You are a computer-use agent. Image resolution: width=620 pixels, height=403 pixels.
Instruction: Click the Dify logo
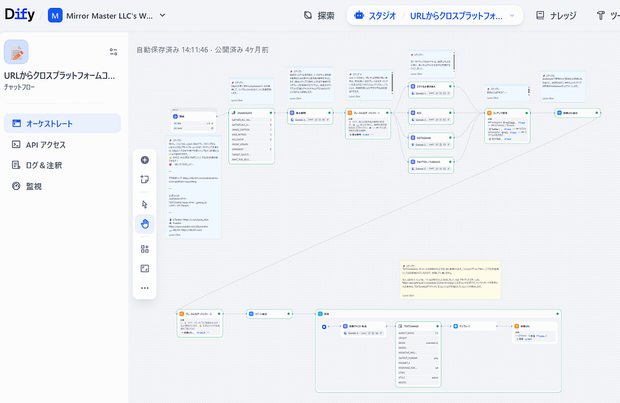click(x=19, y=15)
